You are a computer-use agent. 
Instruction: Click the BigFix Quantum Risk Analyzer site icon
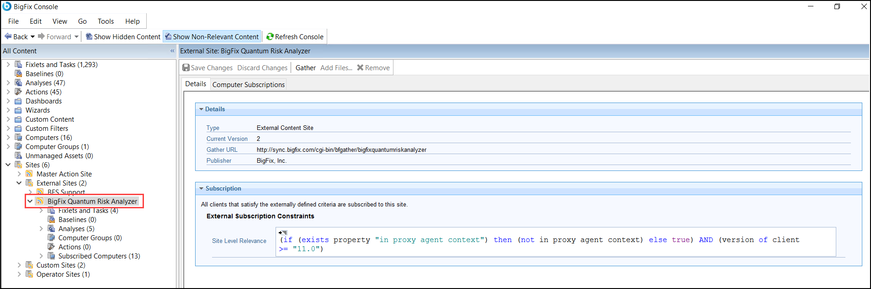(40, 201)
